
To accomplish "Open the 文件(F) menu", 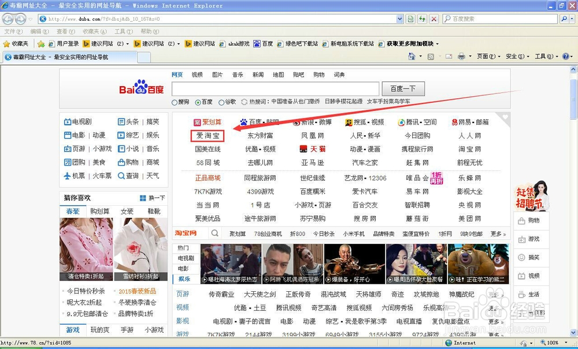I will tap(13, 31).
